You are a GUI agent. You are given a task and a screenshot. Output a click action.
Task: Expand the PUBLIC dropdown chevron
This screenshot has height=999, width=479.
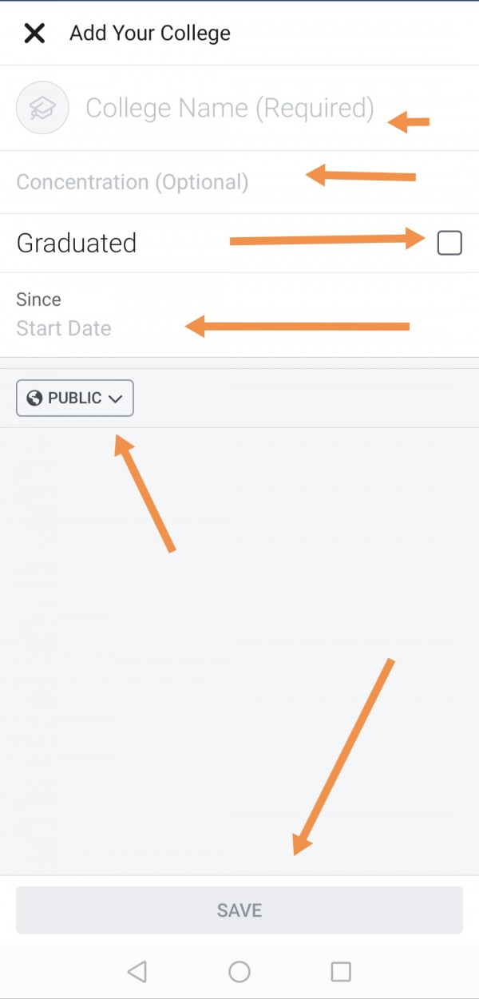(x=115, y=398)
